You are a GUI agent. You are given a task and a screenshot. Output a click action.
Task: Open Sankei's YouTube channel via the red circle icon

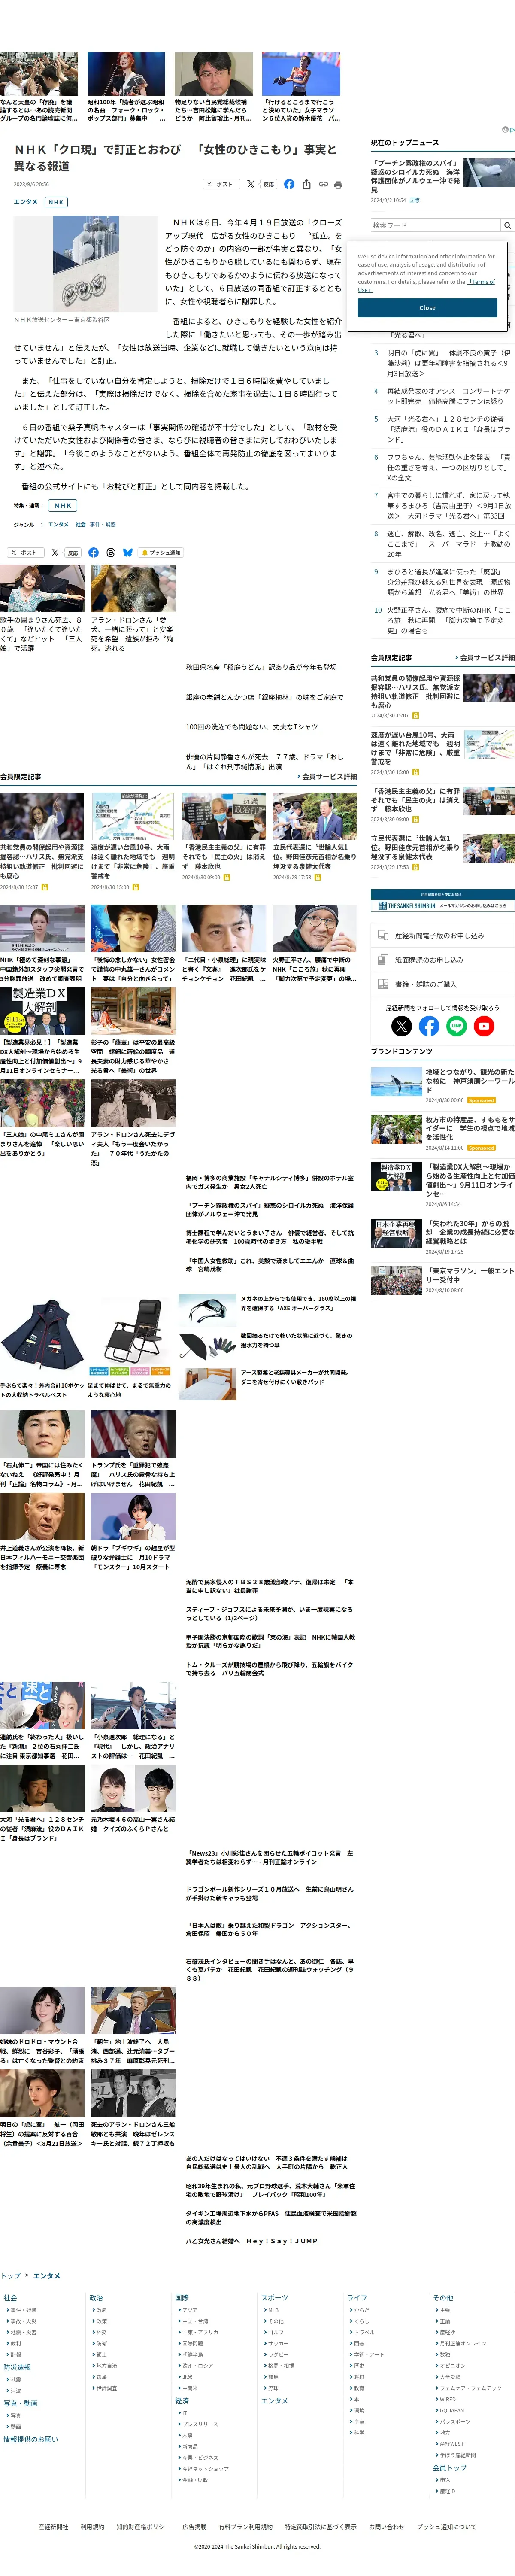[484, 1026]
